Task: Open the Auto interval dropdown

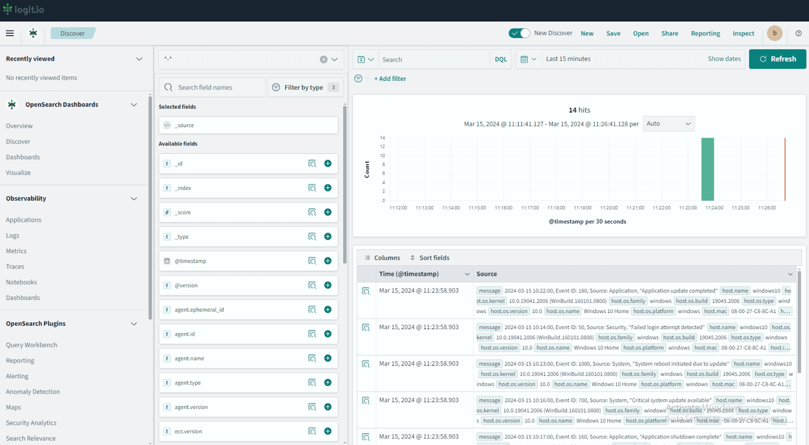Action: coord(668,124)
